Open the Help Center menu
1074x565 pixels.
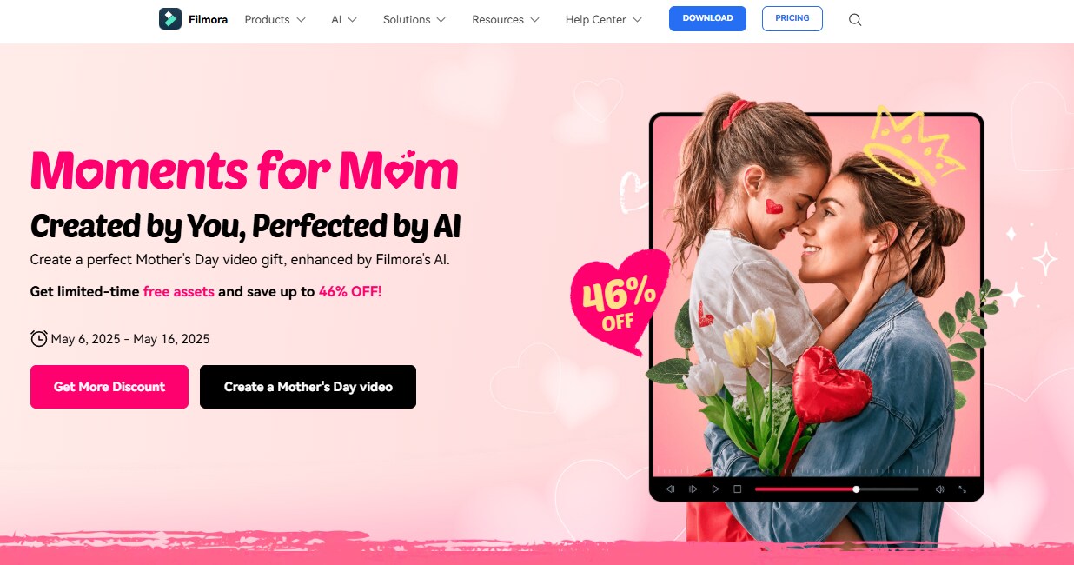[603, 19]
